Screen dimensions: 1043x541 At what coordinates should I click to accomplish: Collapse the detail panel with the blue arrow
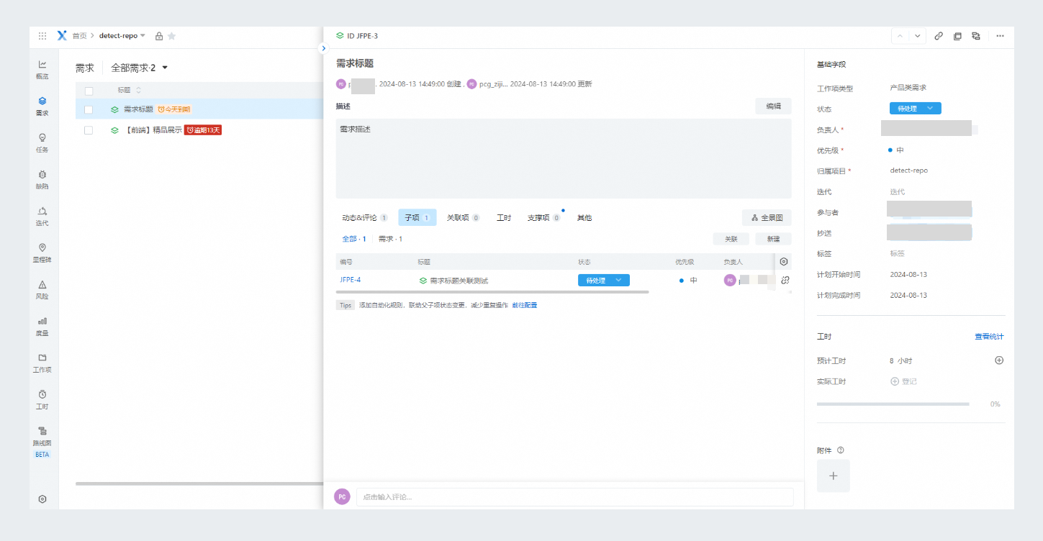coord(323,48)
